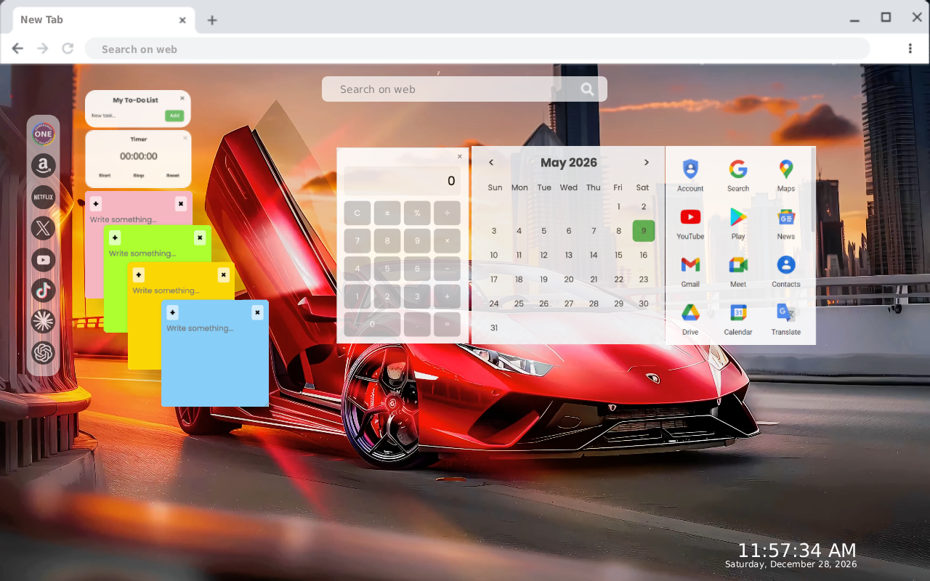Viewport: 930px width, 581px height.
Task: Open the YouTube shortcut in left sidebar
Action: (44, 259)
